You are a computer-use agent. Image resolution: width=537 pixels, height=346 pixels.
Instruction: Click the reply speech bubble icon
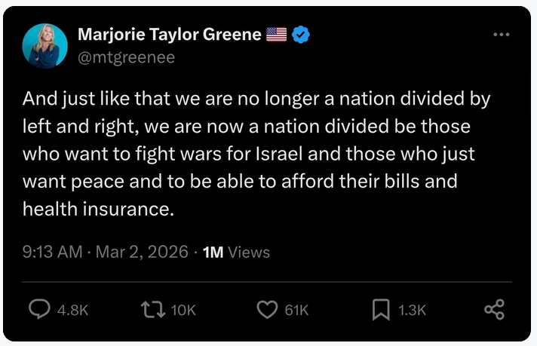(40, 310)
